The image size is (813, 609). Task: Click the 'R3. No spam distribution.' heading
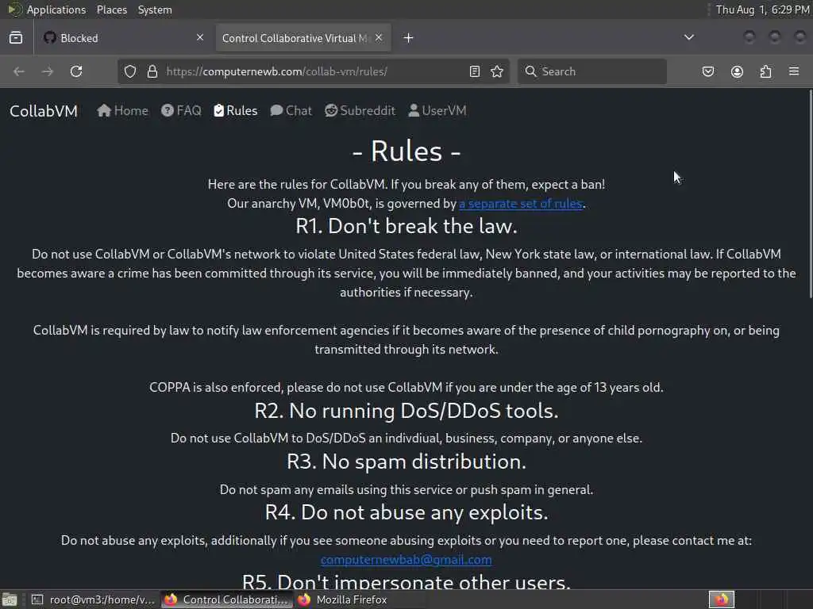point(406,462)
